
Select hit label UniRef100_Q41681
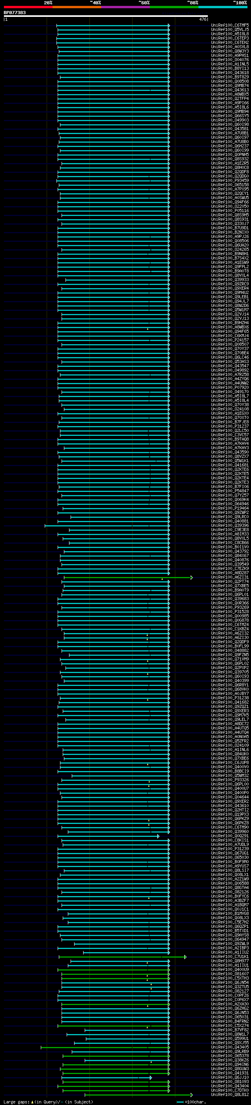(x=230, y=465)
